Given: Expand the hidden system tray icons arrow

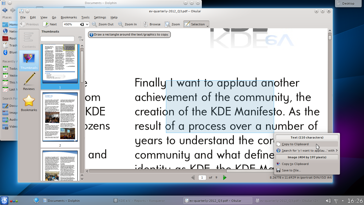Looking at the screenshot, I should tap(343, 201).
